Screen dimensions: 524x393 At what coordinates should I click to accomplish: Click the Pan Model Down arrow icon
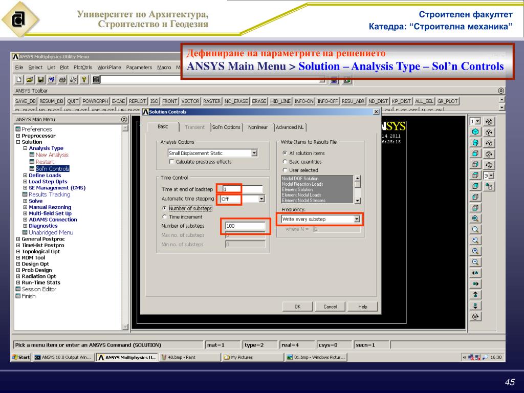475,305
